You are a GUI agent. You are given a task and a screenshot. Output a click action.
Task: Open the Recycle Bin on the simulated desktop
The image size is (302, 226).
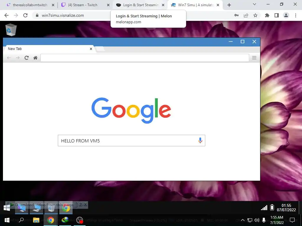[x=11, y=30]
